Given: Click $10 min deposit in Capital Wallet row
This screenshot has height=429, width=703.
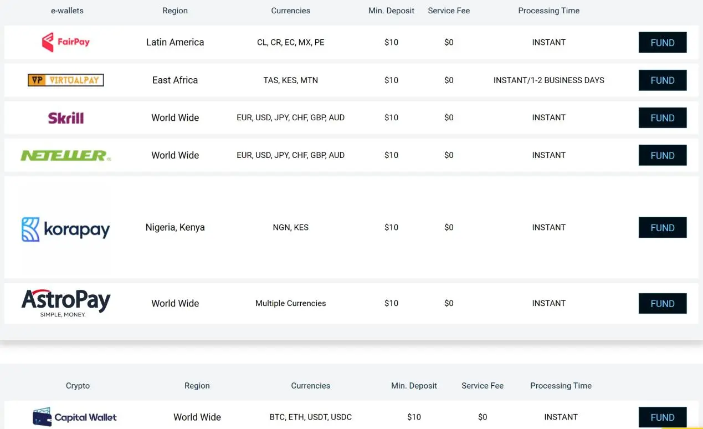Looking at the screenshot, I should click(414, 417).
